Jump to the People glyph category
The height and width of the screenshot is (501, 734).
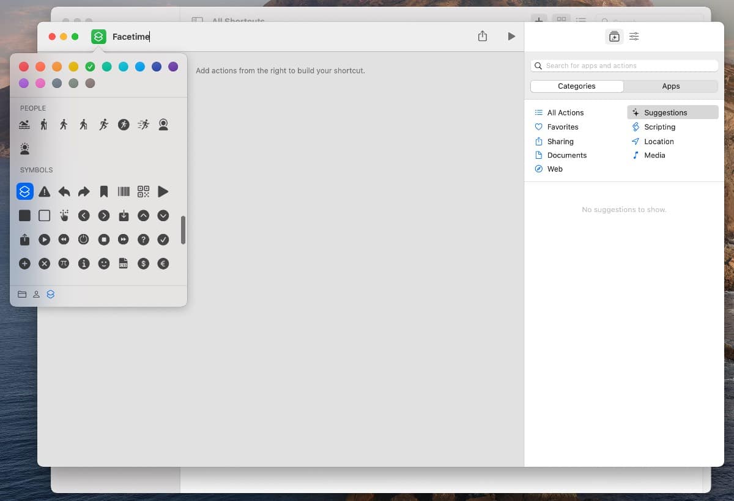tap(36, 294)
